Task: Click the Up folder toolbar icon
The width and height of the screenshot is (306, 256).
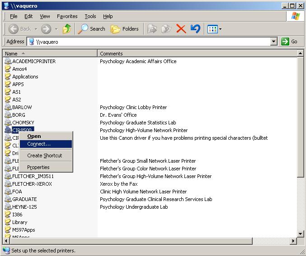Action: 67,29
